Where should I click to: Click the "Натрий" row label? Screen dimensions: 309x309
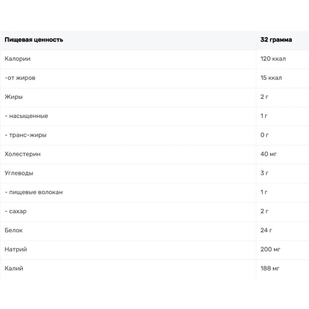(15, 250)
